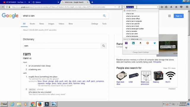Expand the More results menu

71,24
